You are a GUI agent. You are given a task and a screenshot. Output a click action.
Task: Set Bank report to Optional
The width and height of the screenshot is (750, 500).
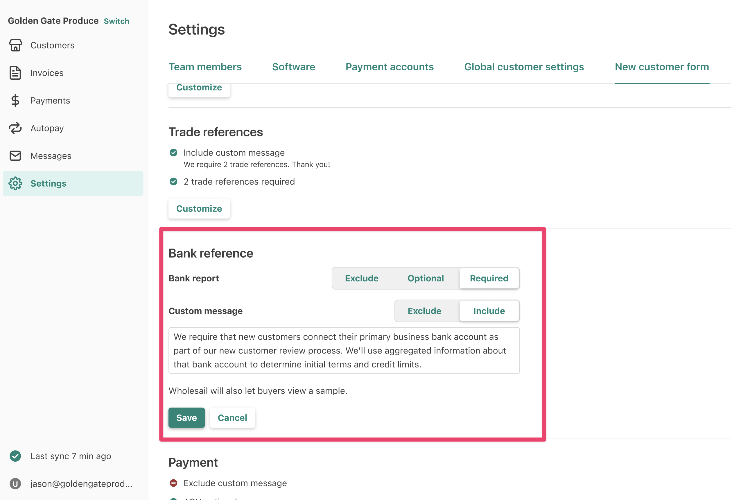[x=425, y=278]
